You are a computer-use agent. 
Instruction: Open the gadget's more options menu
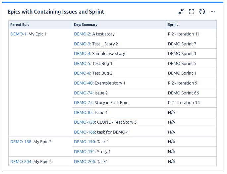coord(213,12)
